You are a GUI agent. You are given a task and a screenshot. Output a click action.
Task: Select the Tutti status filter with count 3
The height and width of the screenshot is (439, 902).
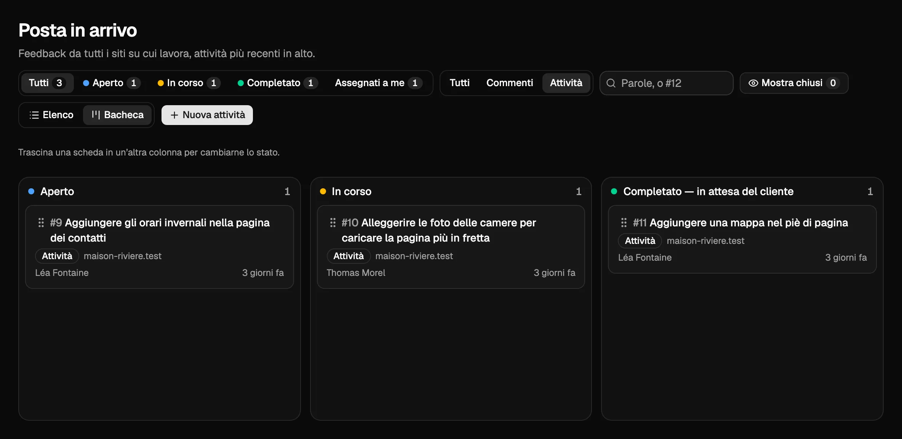point(47,83)
